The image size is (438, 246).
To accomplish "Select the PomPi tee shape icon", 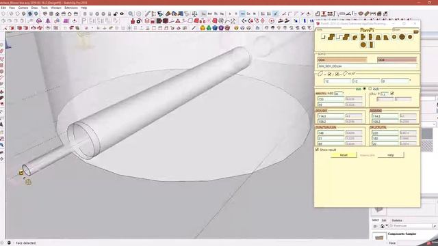I will (x=363, y=37).
